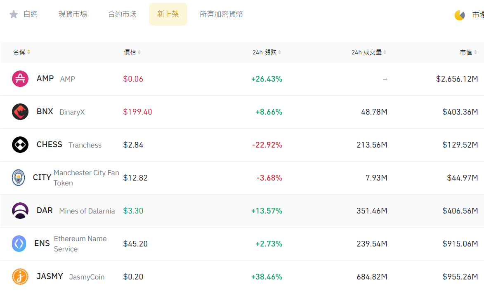Click the $0.06 AMP price
This screenshot has width=484, height=291.
tap(133, 79)
